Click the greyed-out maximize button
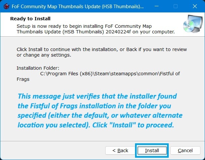The width and height of the screenshot is (205, 160). [176, 6]
